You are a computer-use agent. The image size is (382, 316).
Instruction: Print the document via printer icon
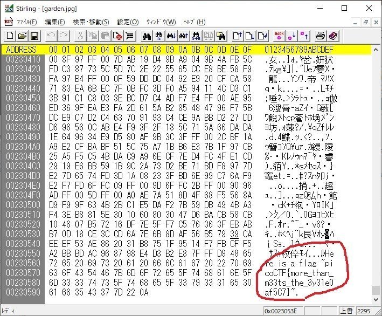click(x=321, y=36)
